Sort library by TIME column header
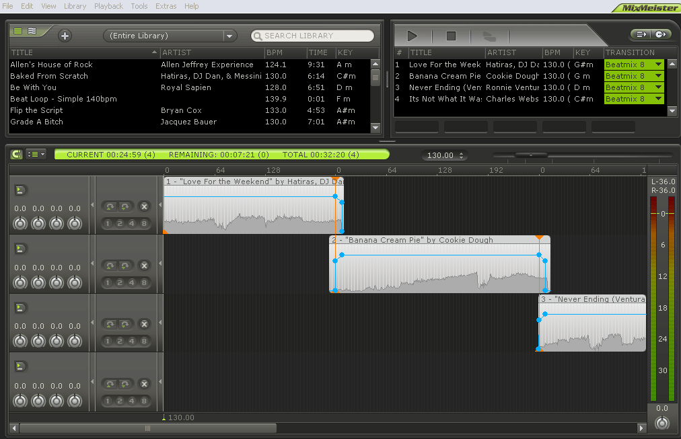The height and width of the screenshot is (439, 681). coord(321,52)
